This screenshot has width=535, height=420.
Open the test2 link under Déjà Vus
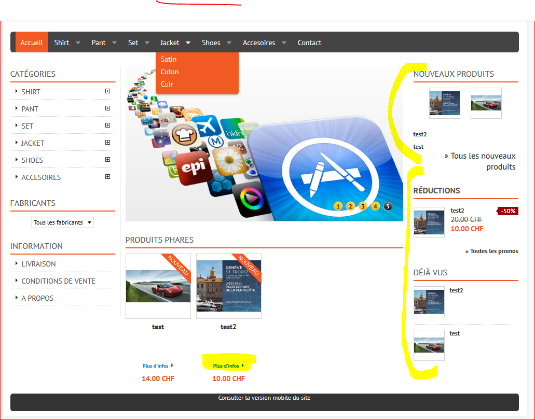(x=456, y=290)
